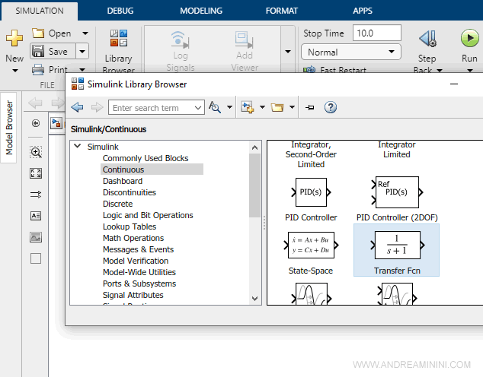Click the Fit to View icon in palette
Viewport: 483px width, 377px height.
click(36, 173)
